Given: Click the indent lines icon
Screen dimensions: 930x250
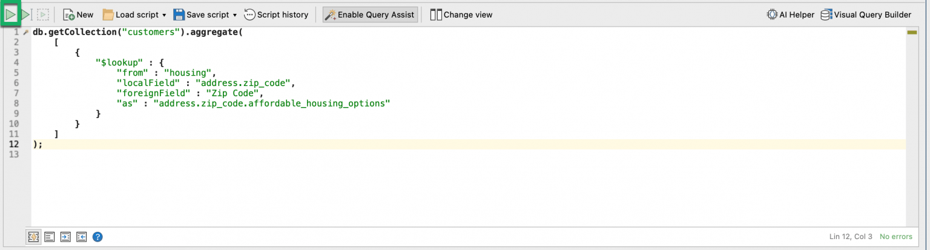Looking at the screenshot, I should tap(65, 237).
